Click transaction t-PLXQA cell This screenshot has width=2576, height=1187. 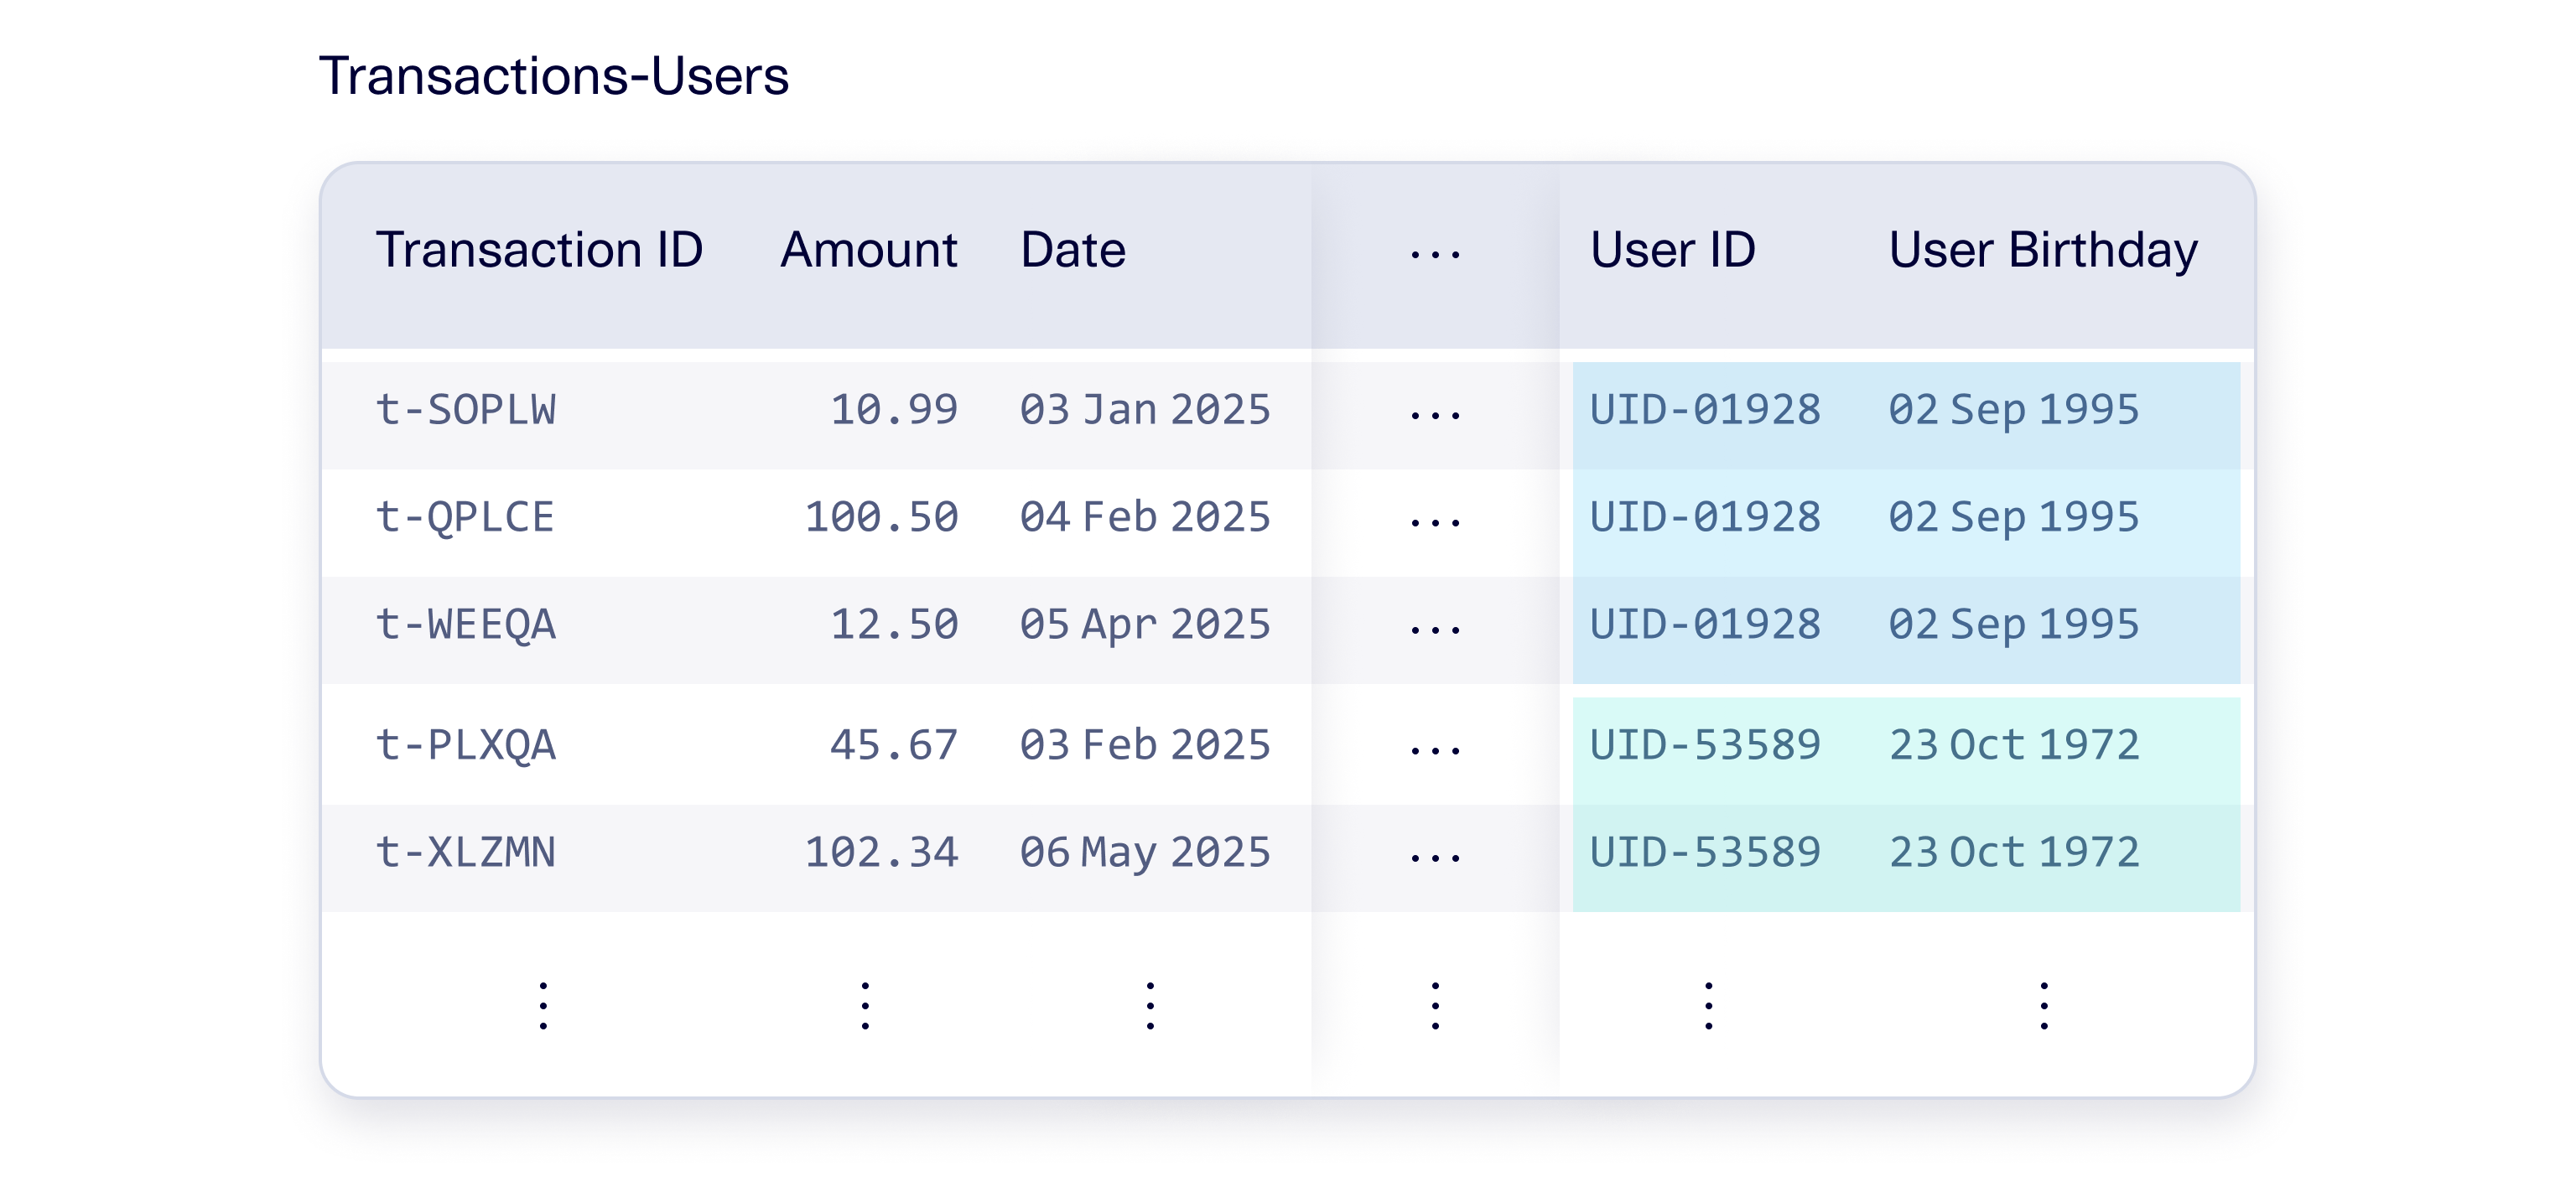tap(465, 745)
